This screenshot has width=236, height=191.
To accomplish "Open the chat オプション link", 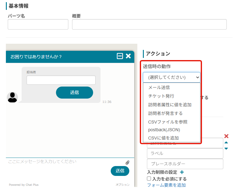I will pyautogui.click(x=122, y=185).
